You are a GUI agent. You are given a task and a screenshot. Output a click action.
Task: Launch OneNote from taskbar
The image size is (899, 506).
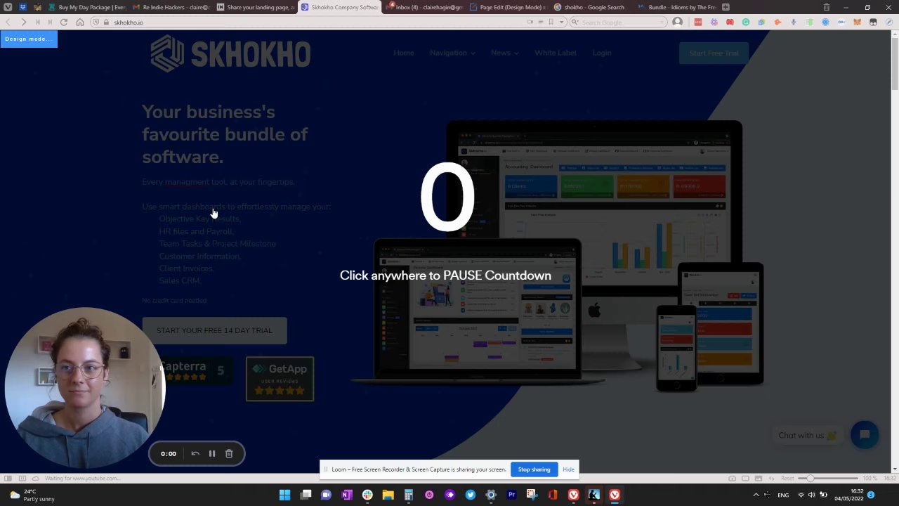point(346,495)
